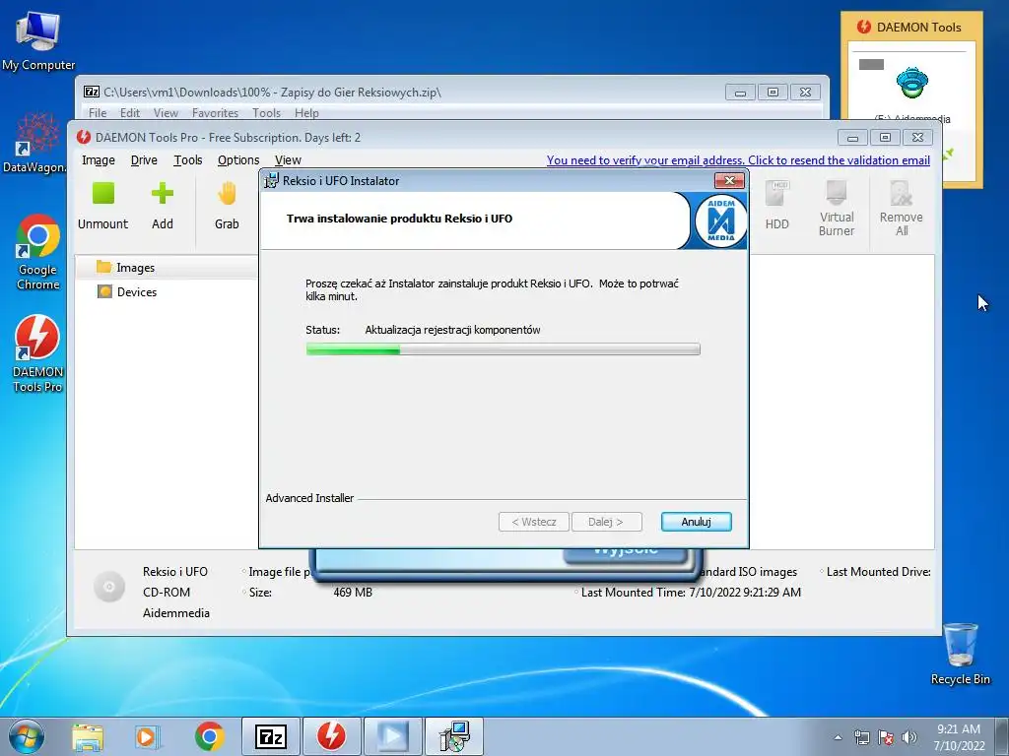Click the network tray icon
Screen dimensions: 1009x756
point(861,737)
